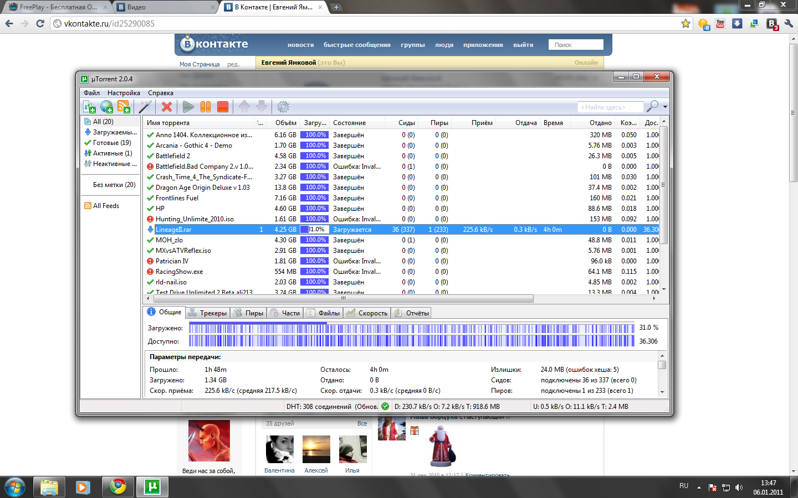Add RSS feed toolbar icon

tap(124, 107)
